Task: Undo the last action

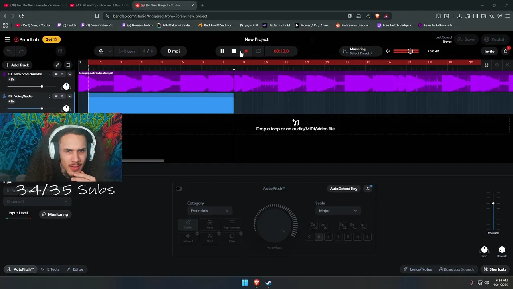Action: (x=9, y=51)
